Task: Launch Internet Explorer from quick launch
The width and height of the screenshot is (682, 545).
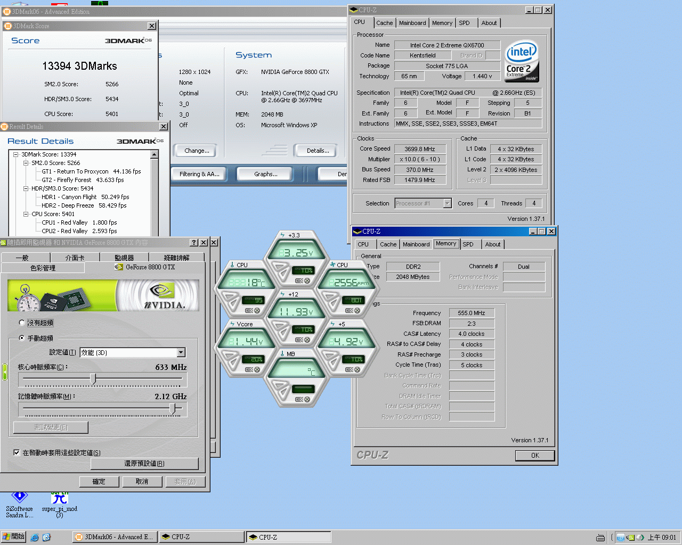Action: tap(35, 537)
